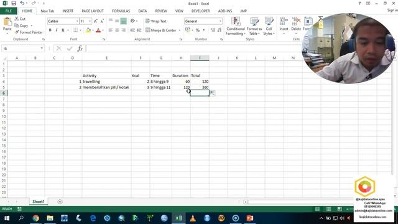
Task: Apply Percent Style format
Action: pos(198,30)
